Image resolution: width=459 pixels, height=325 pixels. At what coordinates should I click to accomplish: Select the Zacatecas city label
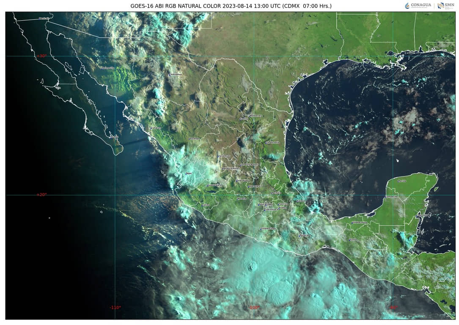coord(224,156)
